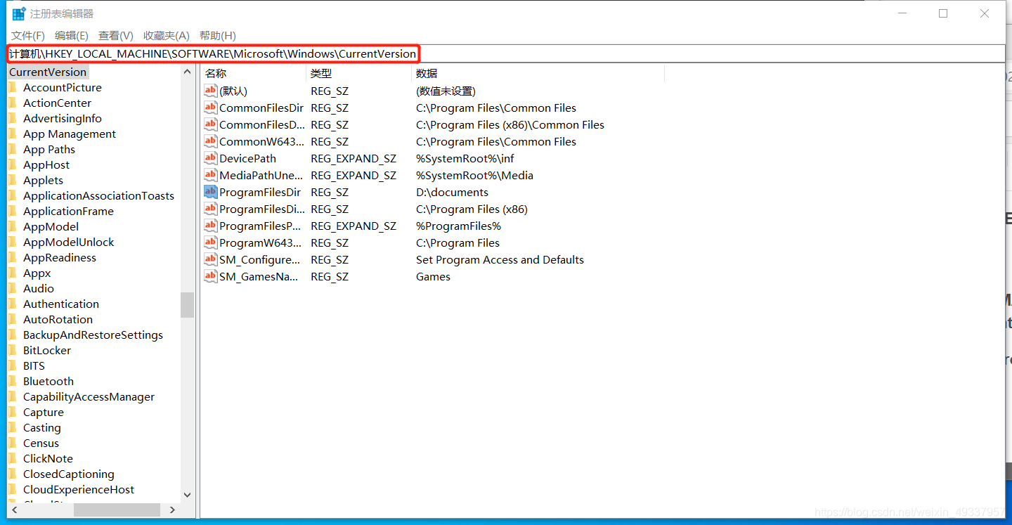The width and height of the screenshot is (1012, 525).
Task: Click the icon beside ProgramW643... value
Action: (210, 242)
